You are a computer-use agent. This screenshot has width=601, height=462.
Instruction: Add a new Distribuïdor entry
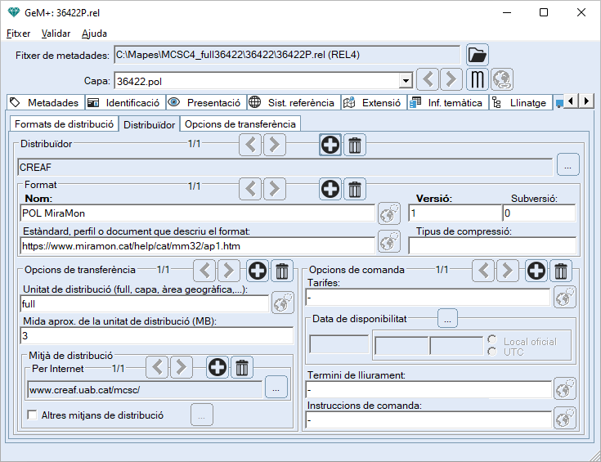[330, 145]
